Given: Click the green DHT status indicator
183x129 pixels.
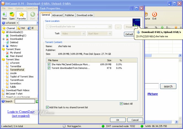Looking at the screenshot, I should pos(103,126).
